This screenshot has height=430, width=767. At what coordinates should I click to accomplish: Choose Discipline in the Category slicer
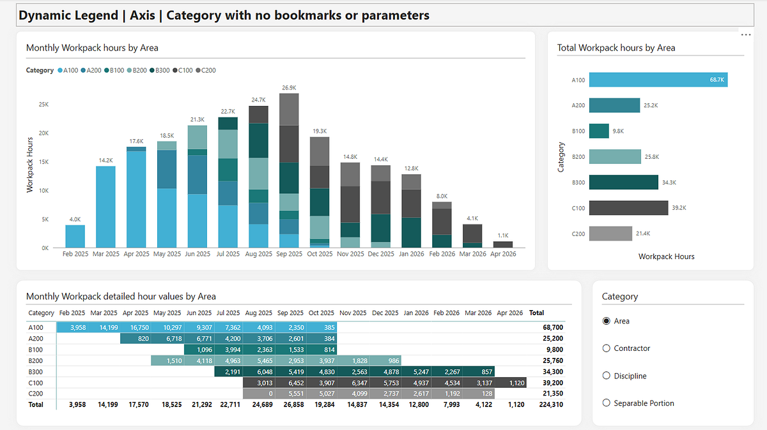pos(606,376)
